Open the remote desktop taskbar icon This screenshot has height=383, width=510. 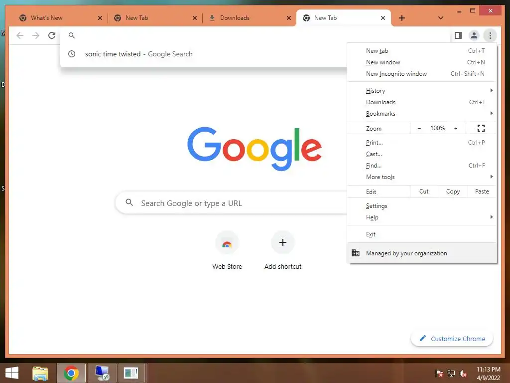tap(102, 373)
